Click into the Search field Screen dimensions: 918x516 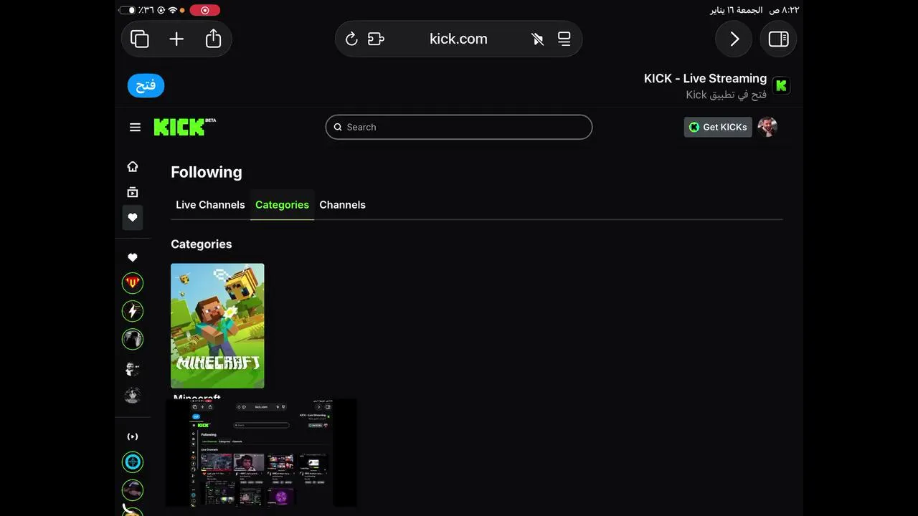point(459,127)
